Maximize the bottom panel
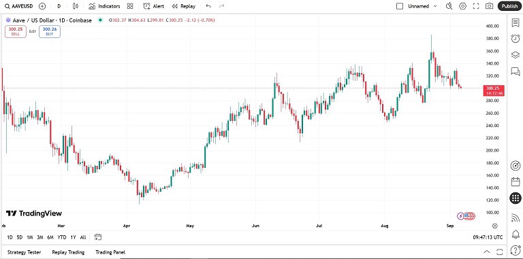Image resolution: width=523 pixels, height=259 pixels. 499,252
